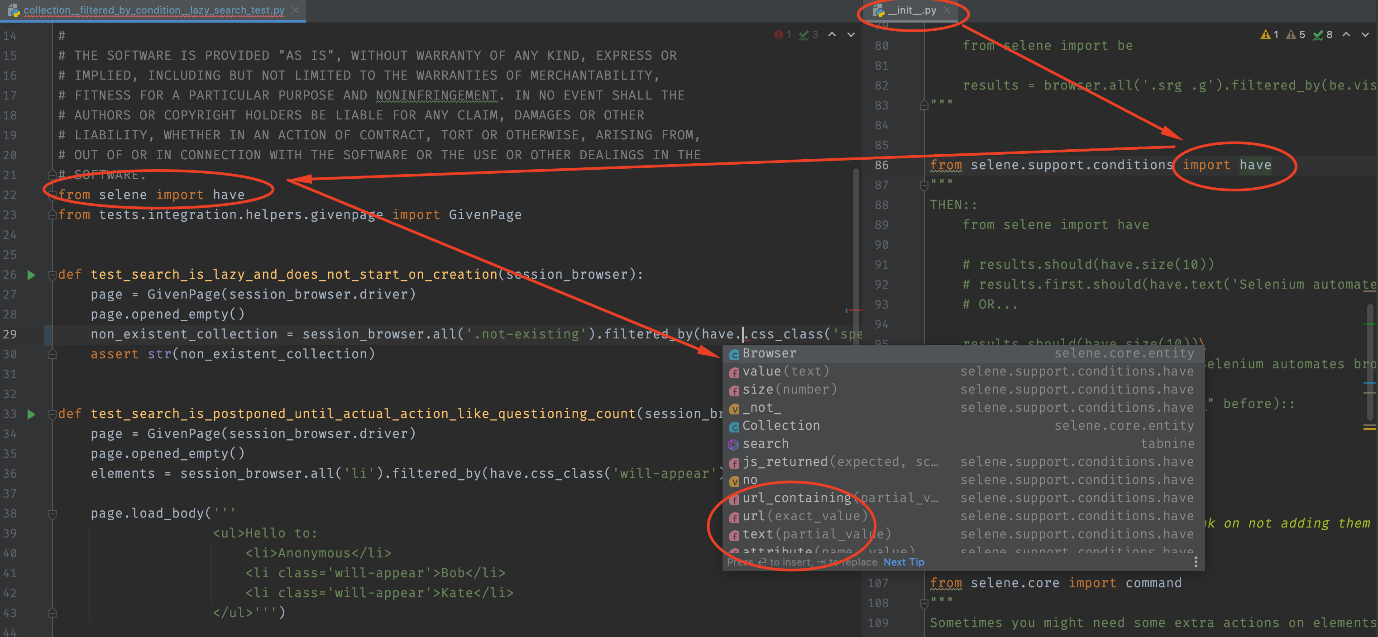Run test at line 33 gutter arrow
This screenshot has width=1378, height=637.
click(x=31, y=414)
